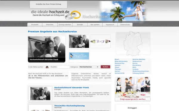179x111 pixels.
Task: Click the large premium photo of Alexander Frank
Action: click(47, 49)
